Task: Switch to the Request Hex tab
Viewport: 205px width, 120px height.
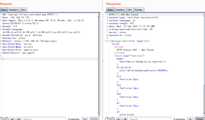Action: click(23, 10)
